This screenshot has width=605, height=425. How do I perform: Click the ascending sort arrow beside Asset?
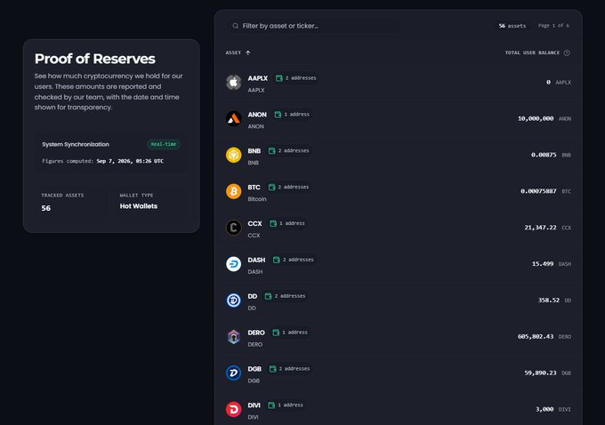[x=248, y=52]
